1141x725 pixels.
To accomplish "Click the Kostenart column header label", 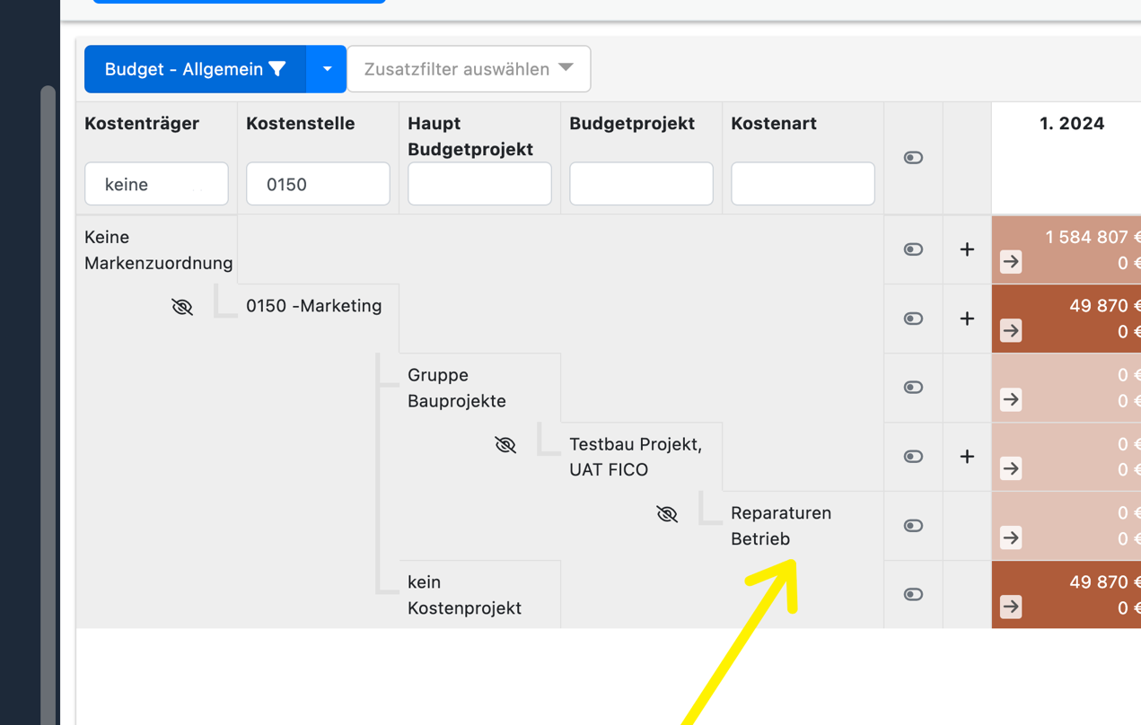I will click(x=773, y=123).
